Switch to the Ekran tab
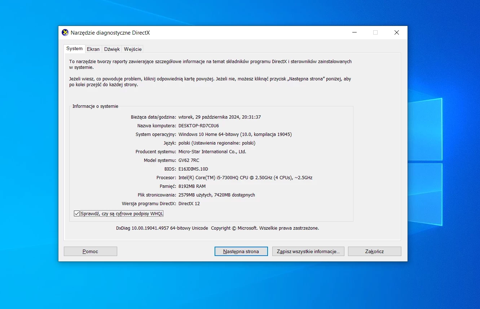Viewport: 480px width, 309px height. click(x=93, y=49)
